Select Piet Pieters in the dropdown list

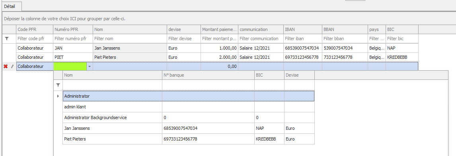[x=189, y=139]
